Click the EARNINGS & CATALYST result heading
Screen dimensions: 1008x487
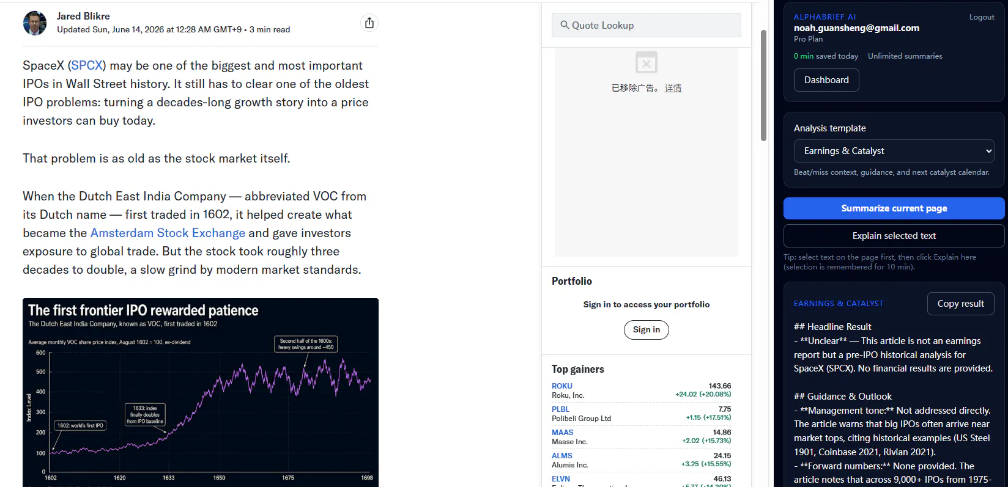[839, 304]
